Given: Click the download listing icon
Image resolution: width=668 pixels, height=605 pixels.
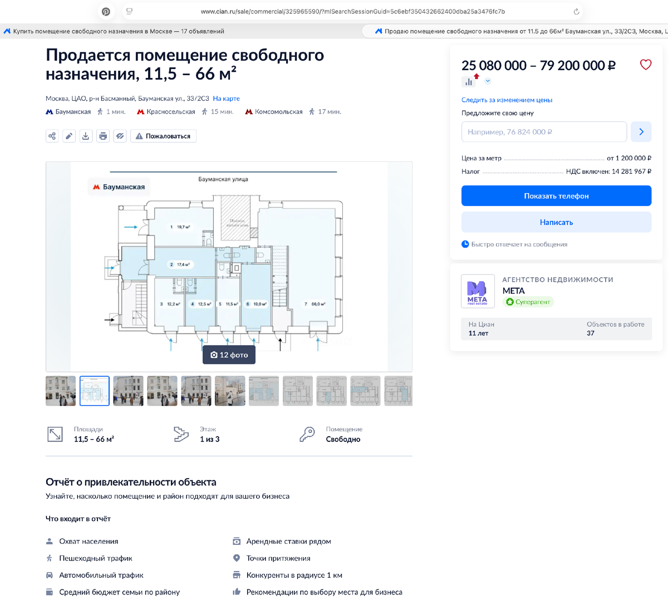Looking at the screenshot, I should coord(86,135).
